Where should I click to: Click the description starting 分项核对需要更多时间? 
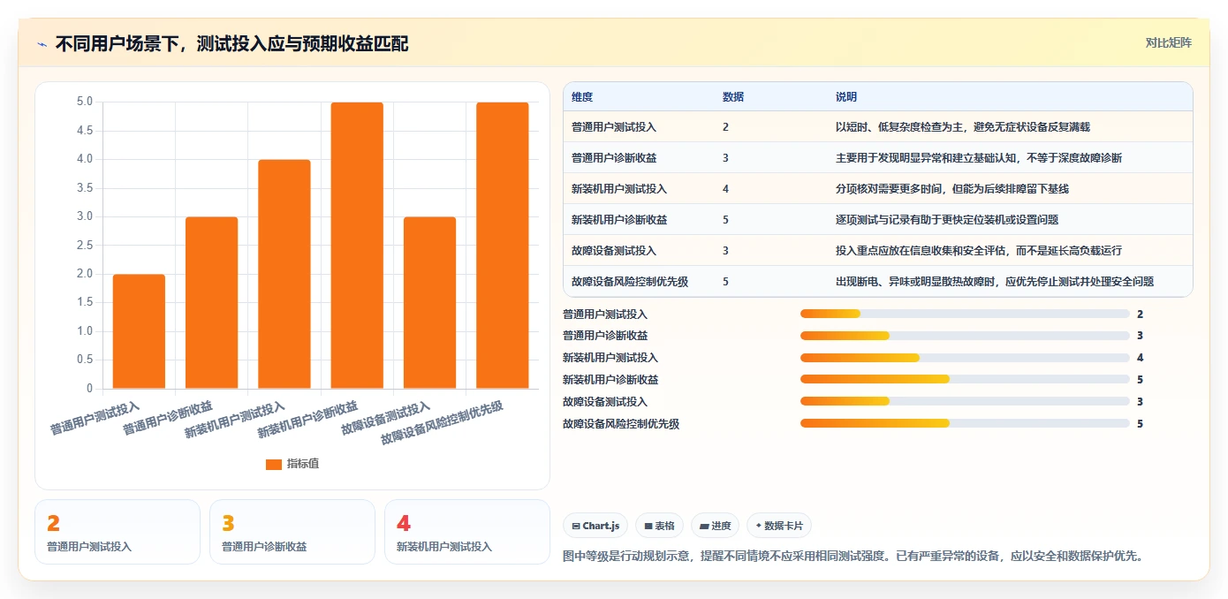tap(952, 189)
